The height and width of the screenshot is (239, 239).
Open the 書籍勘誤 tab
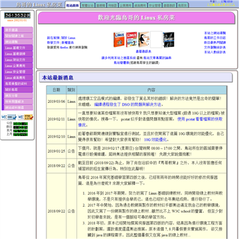[x=170, y=5]
